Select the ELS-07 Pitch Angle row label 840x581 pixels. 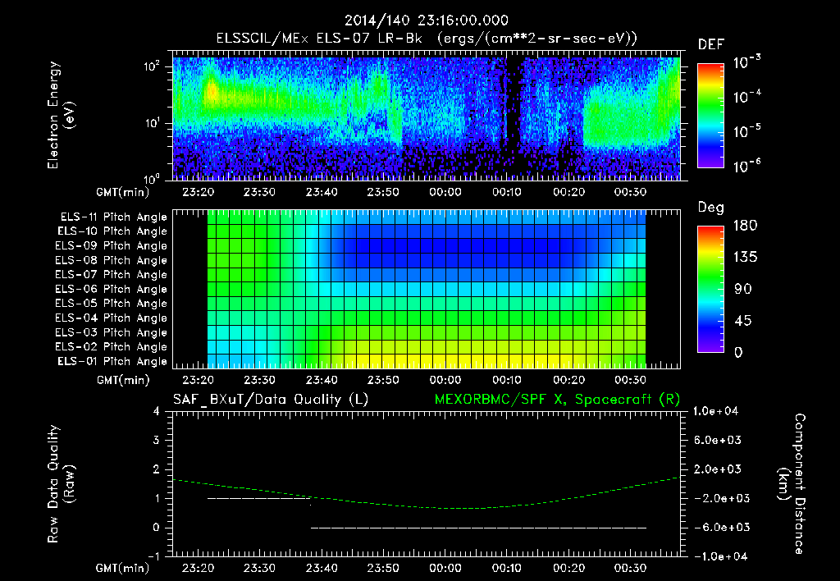pos(112,275)
